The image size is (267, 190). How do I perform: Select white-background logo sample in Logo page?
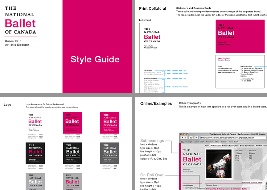pyautogui.click(x=35, y=123)
